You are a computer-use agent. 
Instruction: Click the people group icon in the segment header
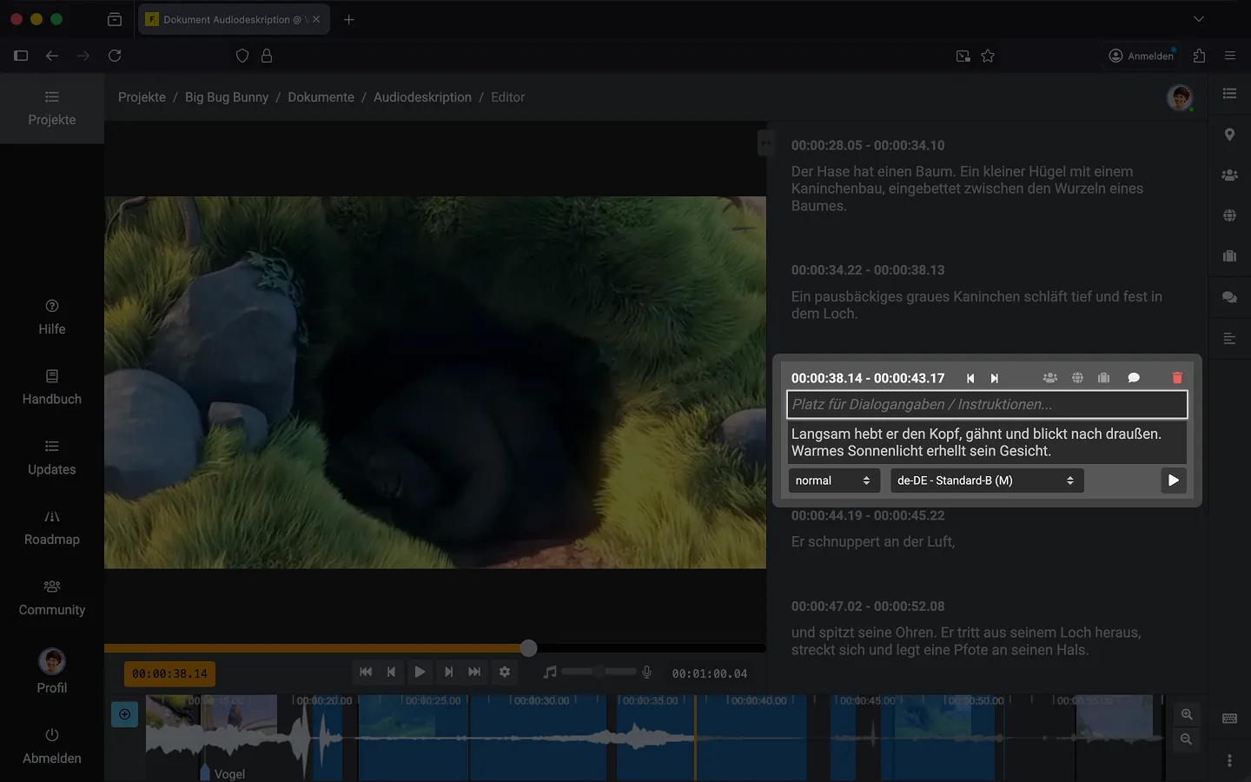[1050, 378]
